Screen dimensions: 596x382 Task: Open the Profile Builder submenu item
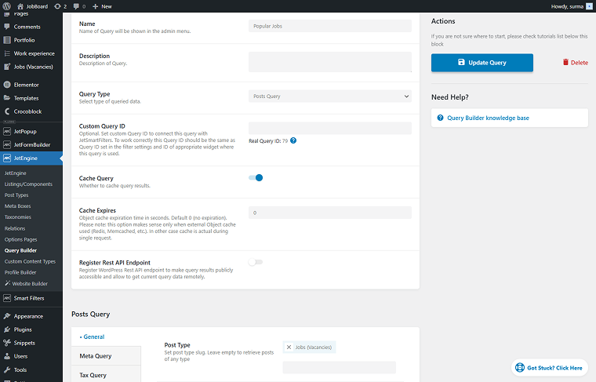tap(20, 272)
